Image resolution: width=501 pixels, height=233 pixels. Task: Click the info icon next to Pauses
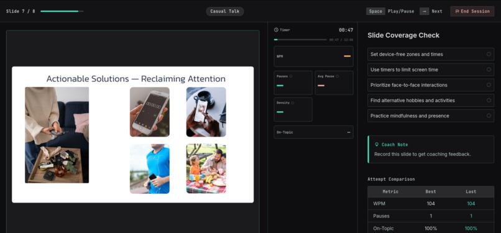click(x=290, y=76)
